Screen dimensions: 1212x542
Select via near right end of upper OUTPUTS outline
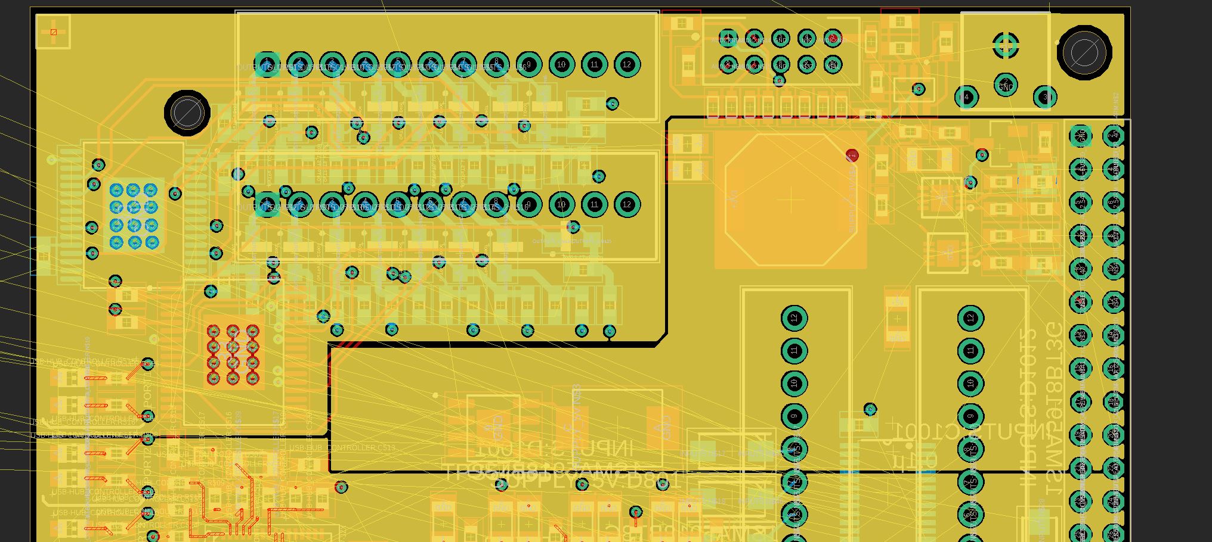[613, 104]
